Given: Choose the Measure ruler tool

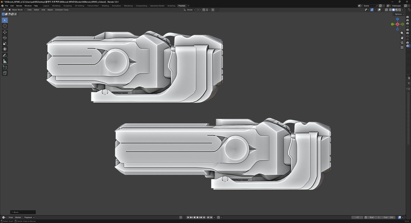Looking at the screenshot, I should [5, 61].
